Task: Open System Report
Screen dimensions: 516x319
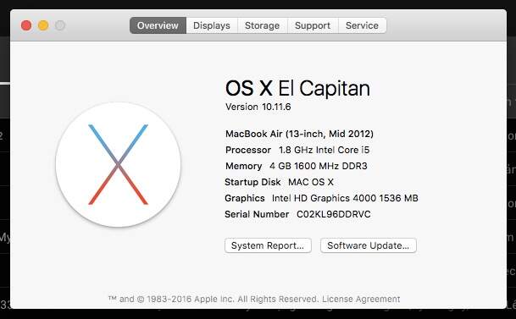Action: click(x=268, y=245)
